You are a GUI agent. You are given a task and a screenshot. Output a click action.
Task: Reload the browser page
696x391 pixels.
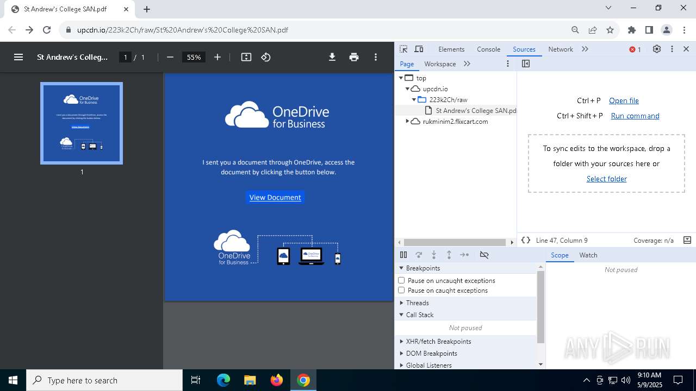click(x=47, y=30)
